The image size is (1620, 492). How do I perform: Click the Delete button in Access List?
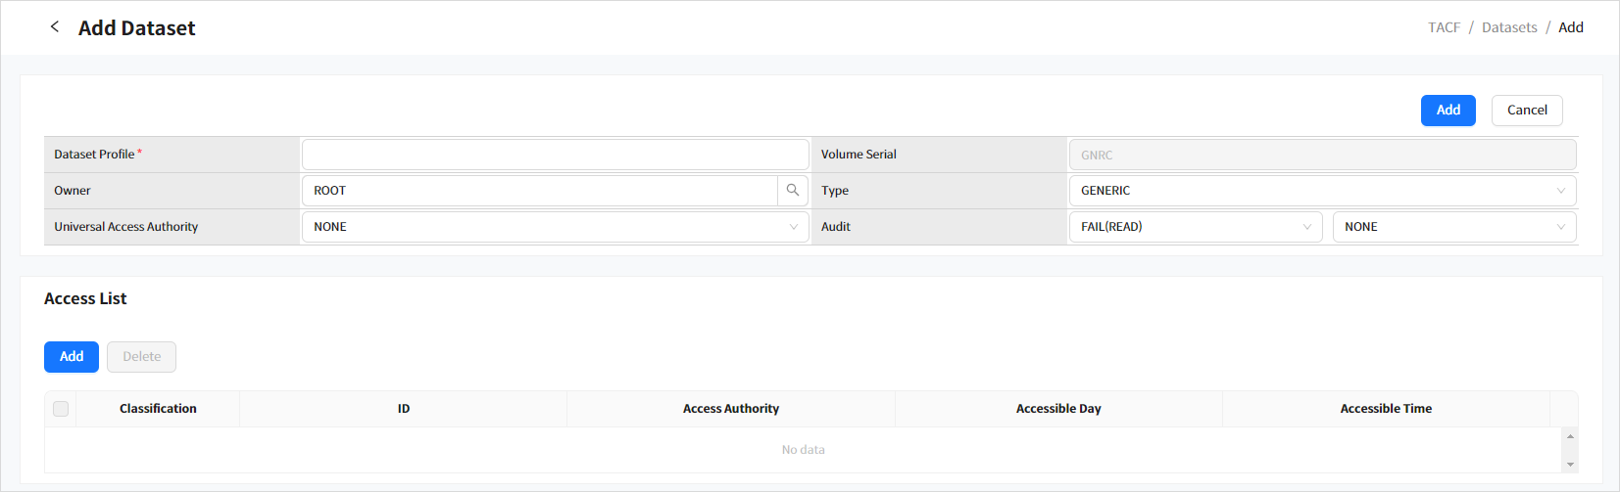pos(141,357)
